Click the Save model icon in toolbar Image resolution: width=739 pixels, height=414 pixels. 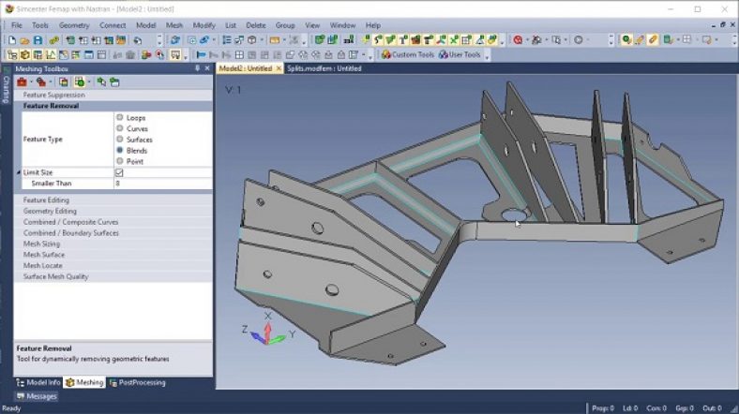pos(38,40)
